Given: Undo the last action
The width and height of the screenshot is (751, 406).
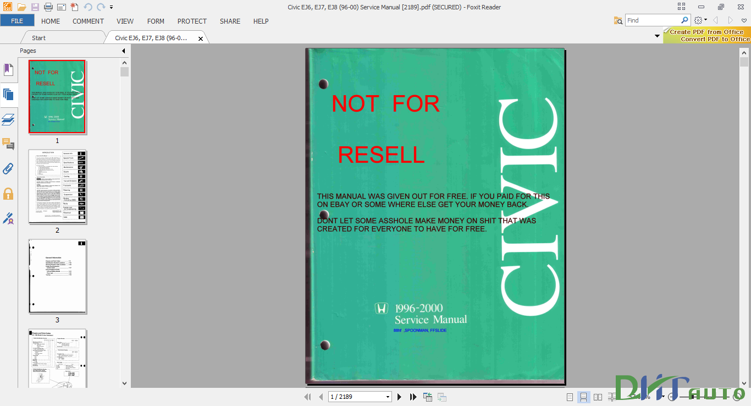Looking at the screenshot, I should tap(88, 7).
